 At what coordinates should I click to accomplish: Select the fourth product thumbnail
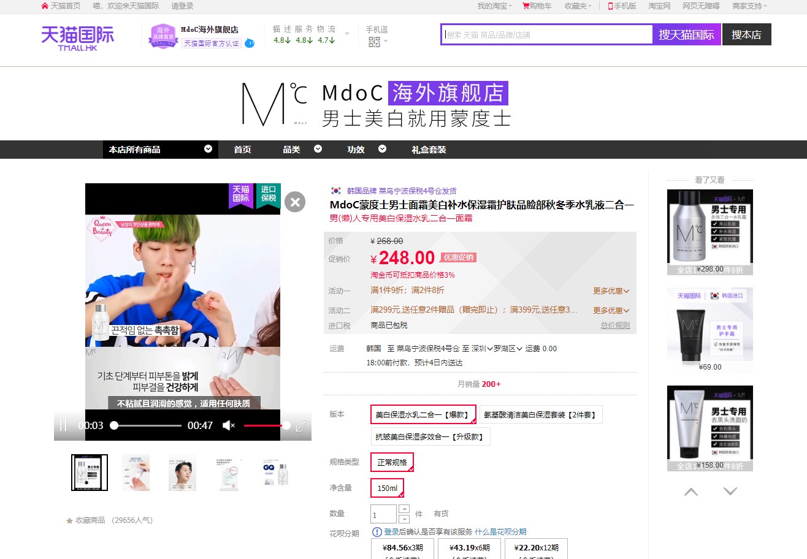(x=229, y=473)
